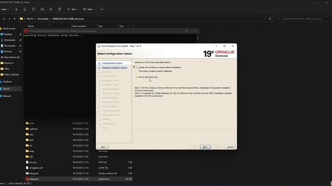Sort files by the Size column header
The height and width of the screenshot is (186, 332).
(x=122, y=26)
